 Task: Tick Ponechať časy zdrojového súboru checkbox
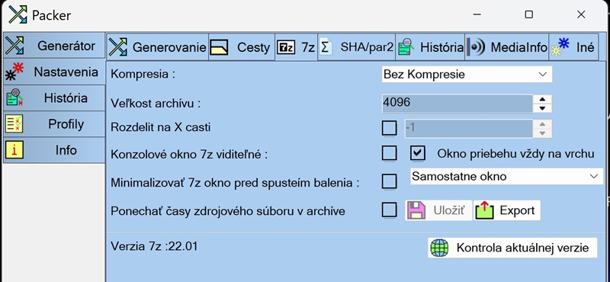(x=390, y=210)
